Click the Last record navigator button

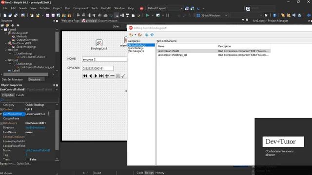coord(101,76)
